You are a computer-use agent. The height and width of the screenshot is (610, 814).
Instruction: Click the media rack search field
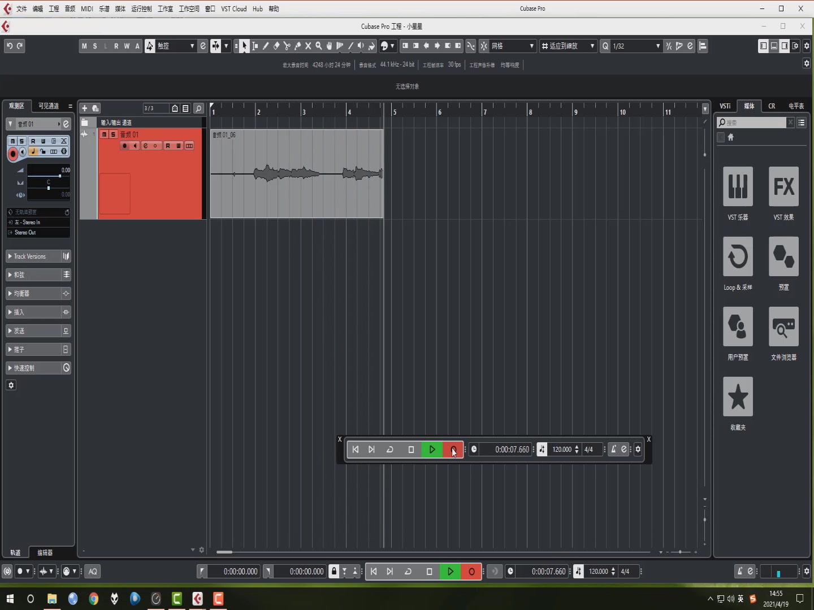[x=752, y=123]
